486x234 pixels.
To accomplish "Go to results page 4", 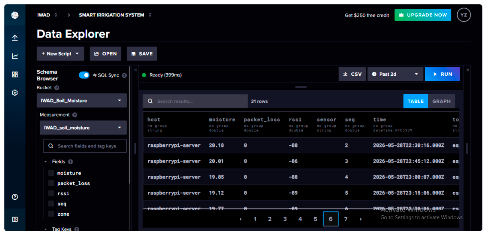I will coord(300,219).
